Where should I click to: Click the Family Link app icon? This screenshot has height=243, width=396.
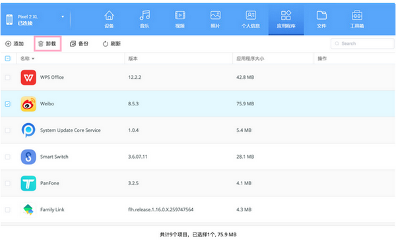tap(28, 209)
